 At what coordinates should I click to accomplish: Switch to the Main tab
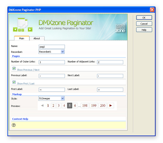click(22, 38)
